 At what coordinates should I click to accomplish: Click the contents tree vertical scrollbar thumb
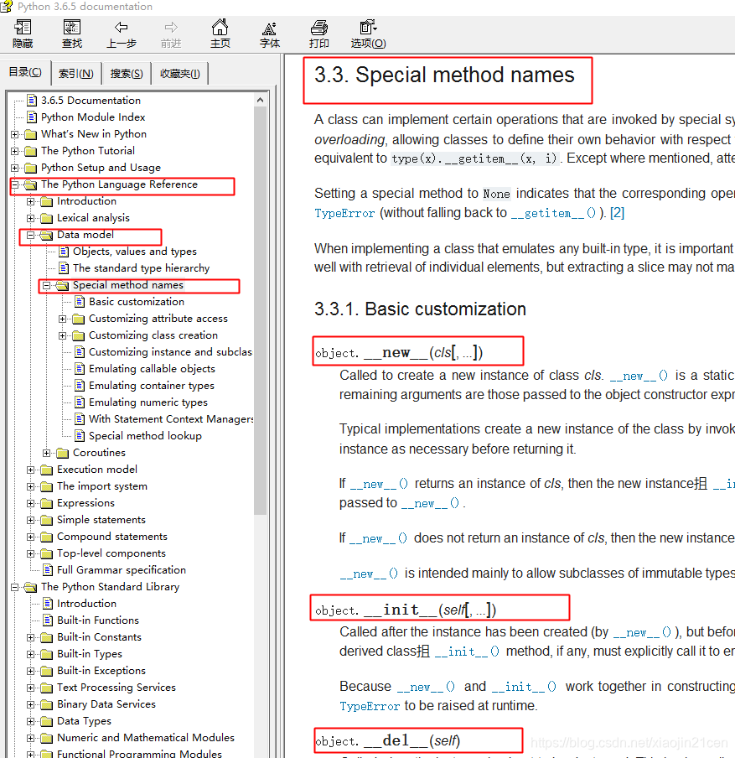pos(260,310)
